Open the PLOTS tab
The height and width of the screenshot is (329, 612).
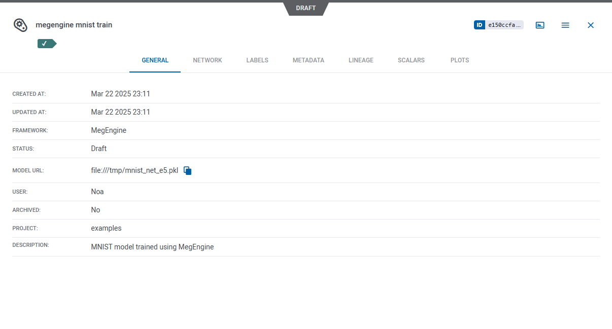[459, 60]
